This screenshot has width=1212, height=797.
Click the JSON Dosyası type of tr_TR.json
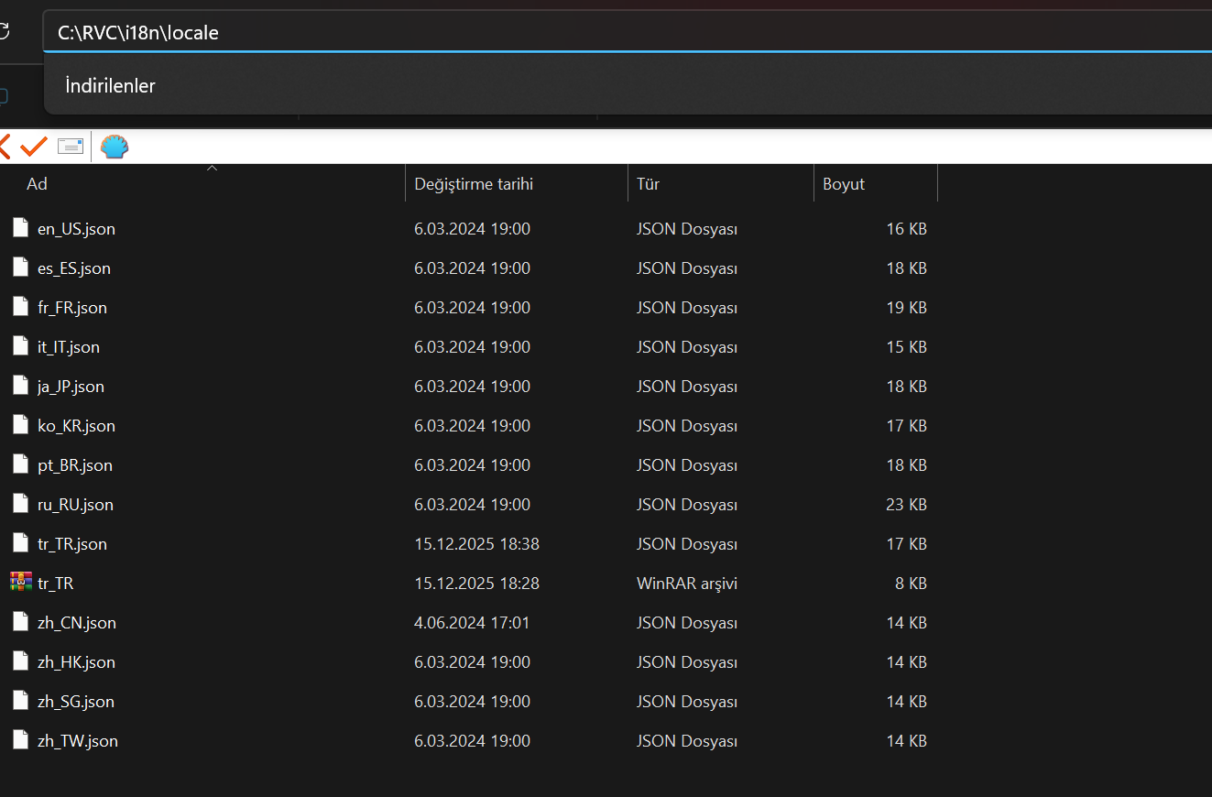coord(687,544)
